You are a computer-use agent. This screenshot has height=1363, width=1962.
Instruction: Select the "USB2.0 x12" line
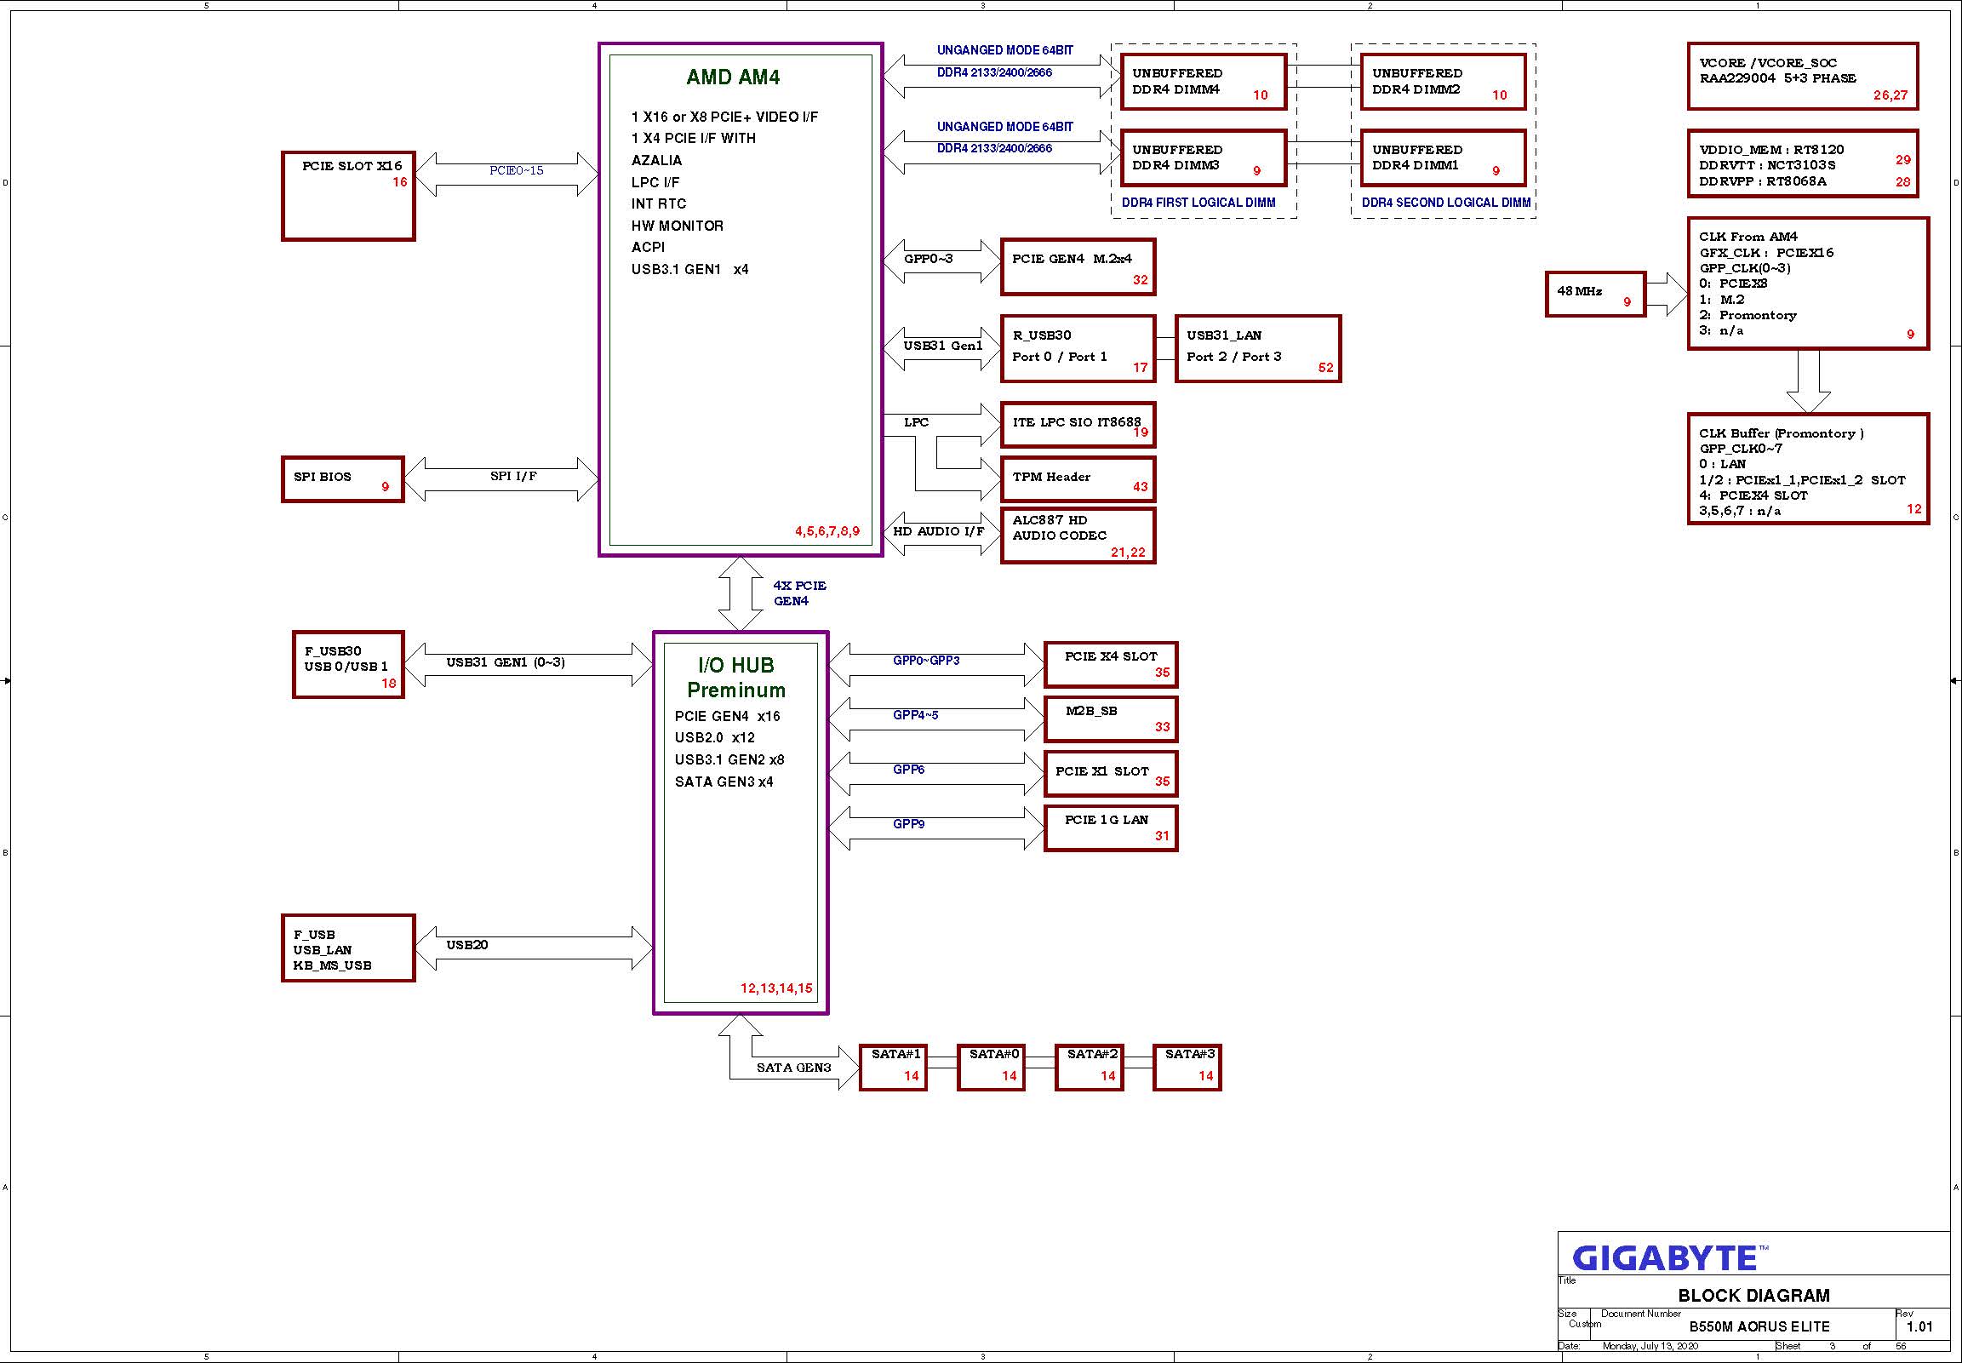715,738
